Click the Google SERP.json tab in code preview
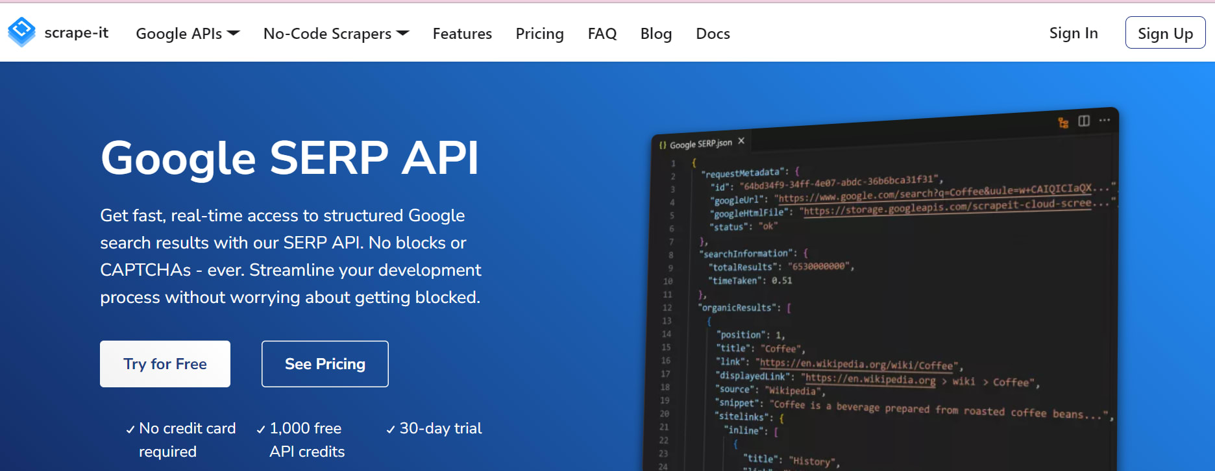 coord(700,143)
